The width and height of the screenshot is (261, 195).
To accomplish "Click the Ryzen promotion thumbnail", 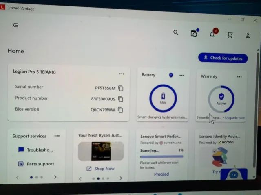I will [101, 151].
